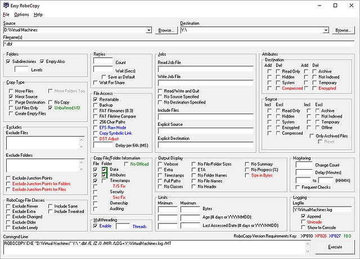
Task: Uncheck the Subdirectories checkbox
Action: (x=8, y=61)
